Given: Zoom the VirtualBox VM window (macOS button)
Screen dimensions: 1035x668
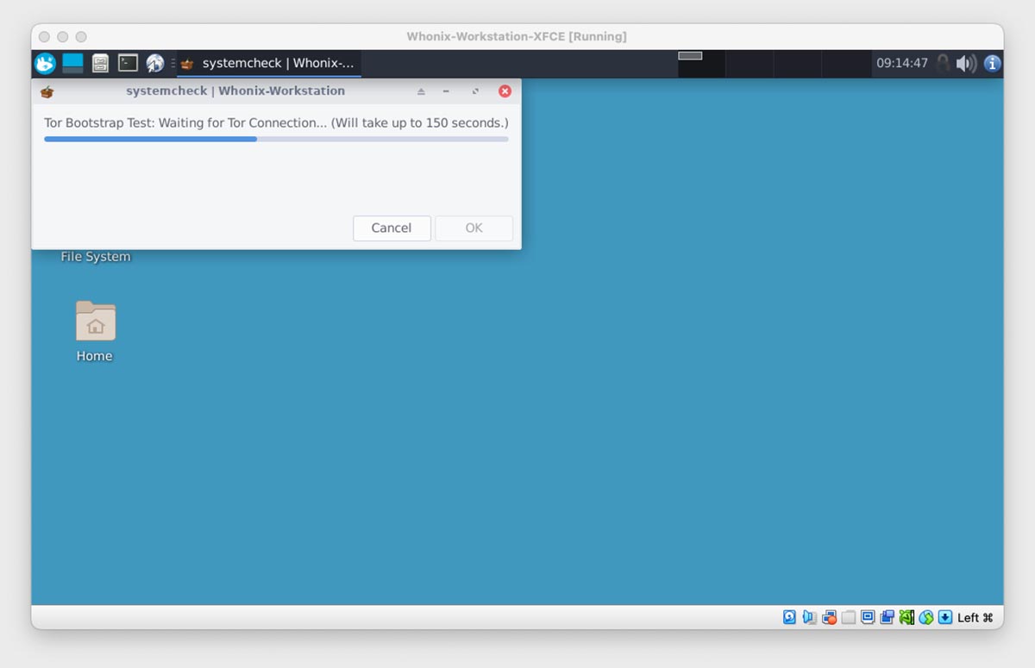Looking at the screenshot, I should coord(81,37).
